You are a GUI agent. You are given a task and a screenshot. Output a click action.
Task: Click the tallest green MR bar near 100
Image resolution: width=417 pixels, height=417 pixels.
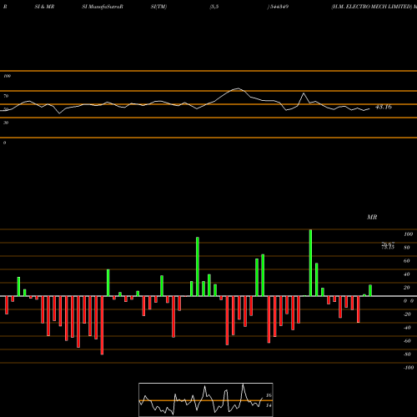[310, 263]
